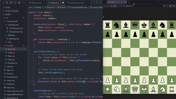
Task: Open the browser extensions icon
Action: (170, 6)
